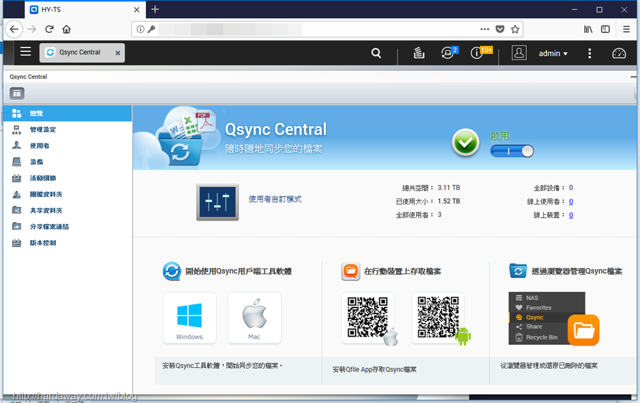
Task: Open the 使用者自訂模式 link
Action: (x=275, y=199)
